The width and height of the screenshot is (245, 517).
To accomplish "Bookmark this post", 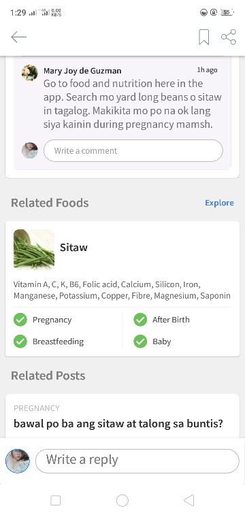I will [x=203, y=37].
